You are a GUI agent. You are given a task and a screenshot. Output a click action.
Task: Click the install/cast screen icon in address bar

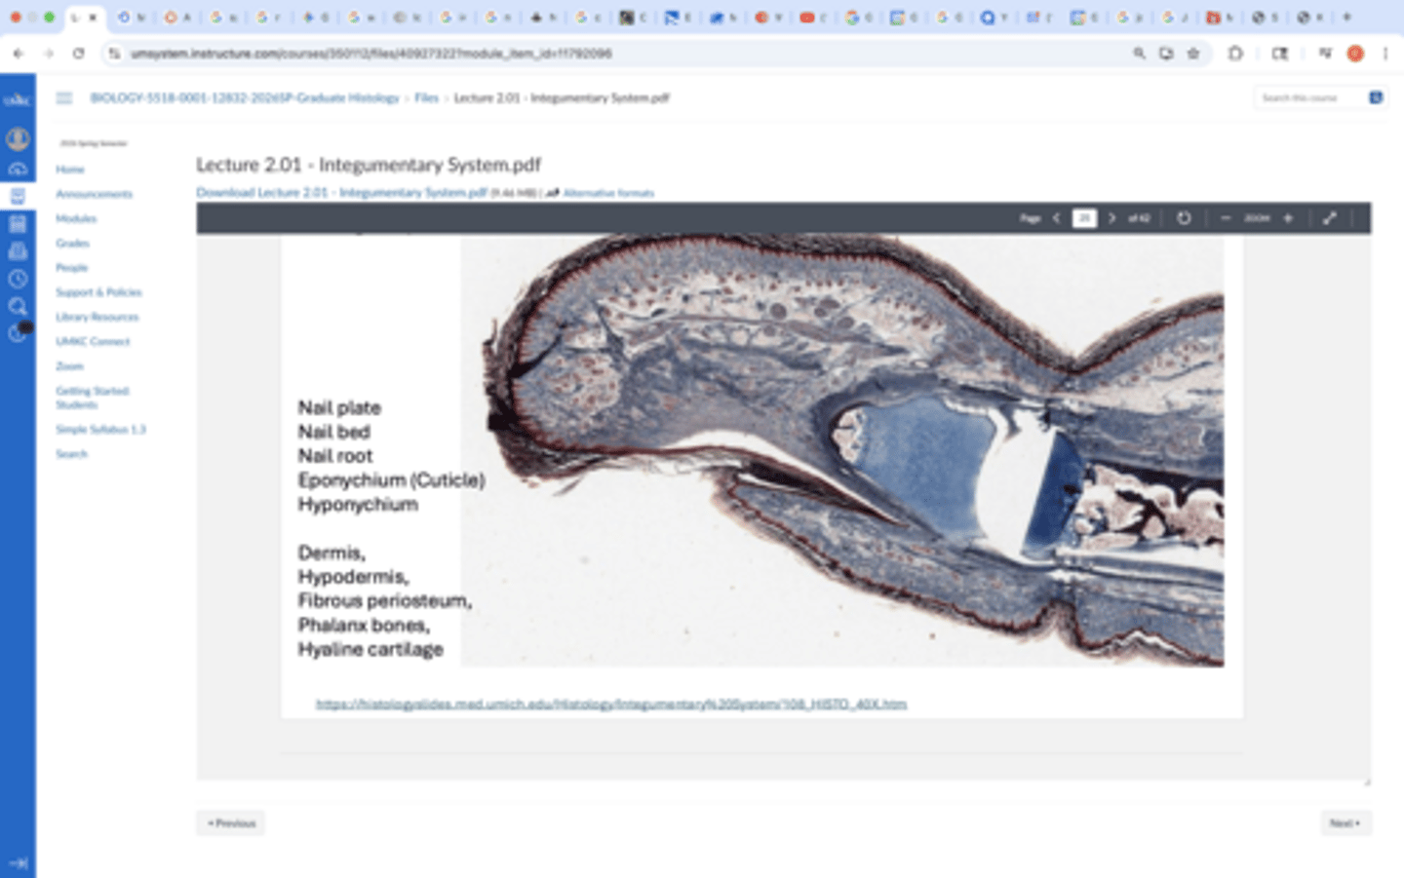1166,54
